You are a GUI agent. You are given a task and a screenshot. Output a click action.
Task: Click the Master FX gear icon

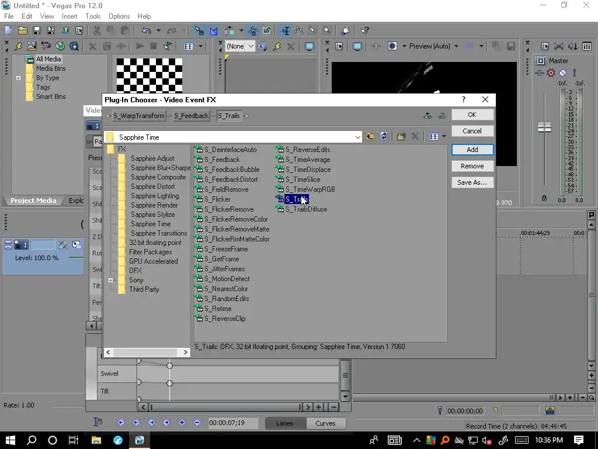(x=551, y=72)
